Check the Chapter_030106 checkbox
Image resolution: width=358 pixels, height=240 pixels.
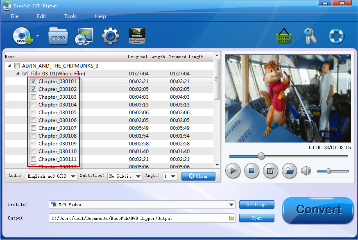pos(33,120)
